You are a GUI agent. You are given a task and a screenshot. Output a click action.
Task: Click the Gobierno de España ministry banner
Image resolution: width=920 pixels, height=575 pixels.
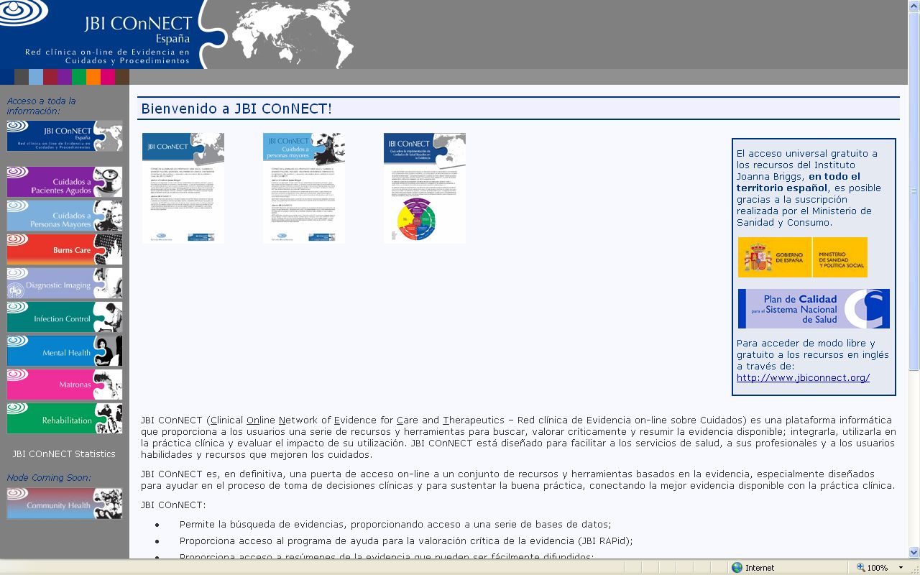coord(803,257)
